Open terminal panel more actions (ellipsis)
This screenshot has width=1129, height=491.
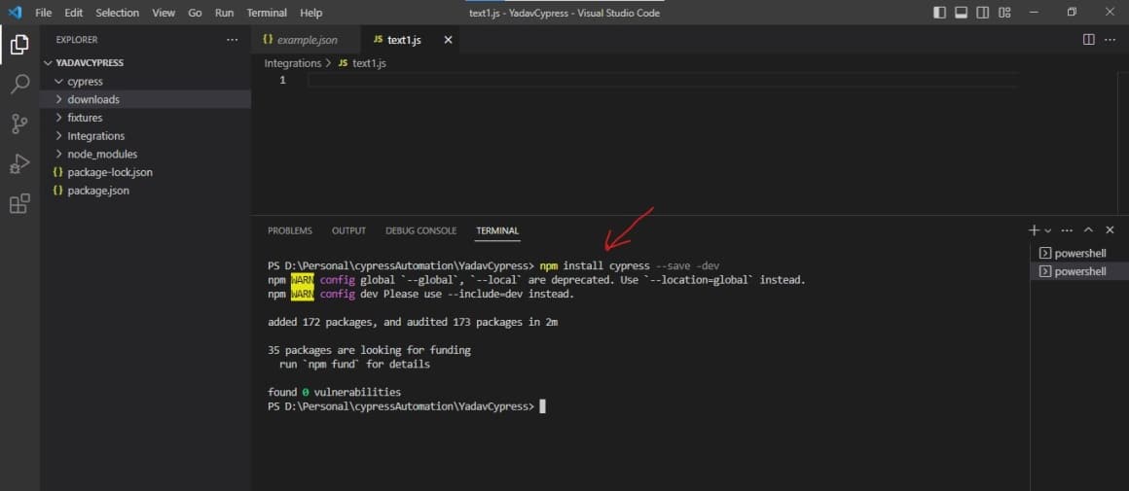click(x=1067, y=230)
